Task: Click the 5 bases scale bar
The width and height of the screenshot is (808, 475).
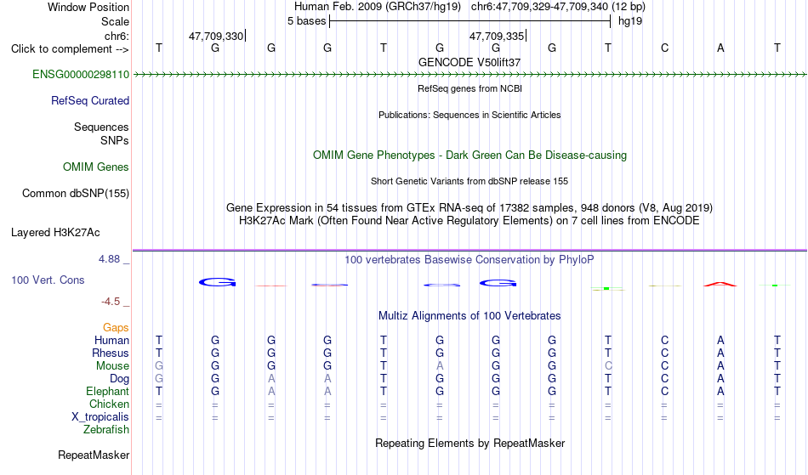Action: click(x=469, y=21)
